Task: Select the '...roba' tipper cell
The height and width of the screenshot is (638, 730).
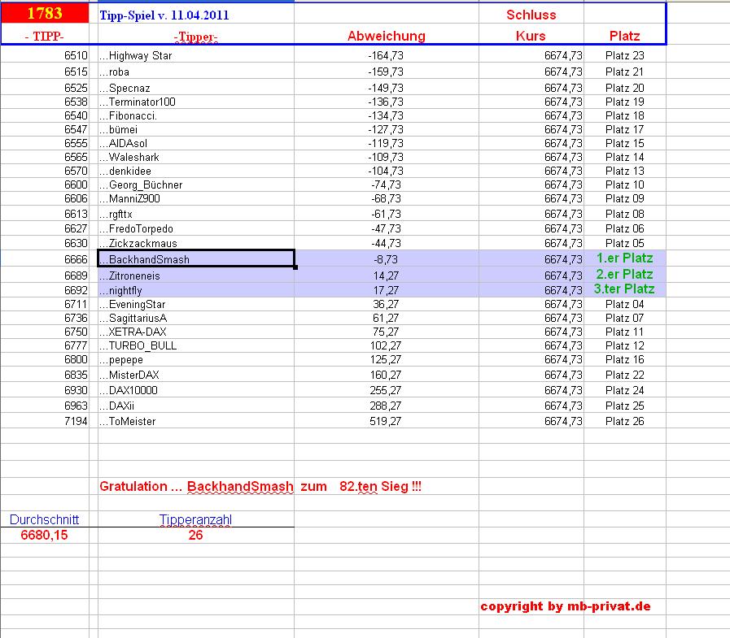Action: point(196,72)
